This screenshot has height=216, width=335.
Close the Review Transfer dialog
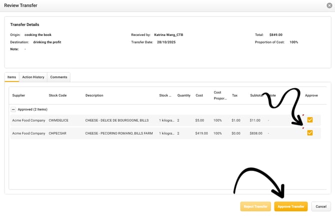[329, 5]
